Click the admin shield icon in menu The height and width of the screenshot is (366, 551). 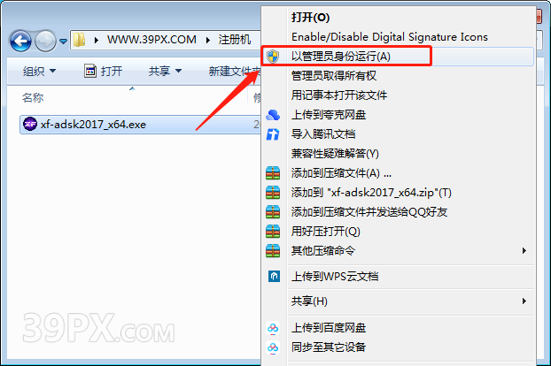click(x=273, y=57)
